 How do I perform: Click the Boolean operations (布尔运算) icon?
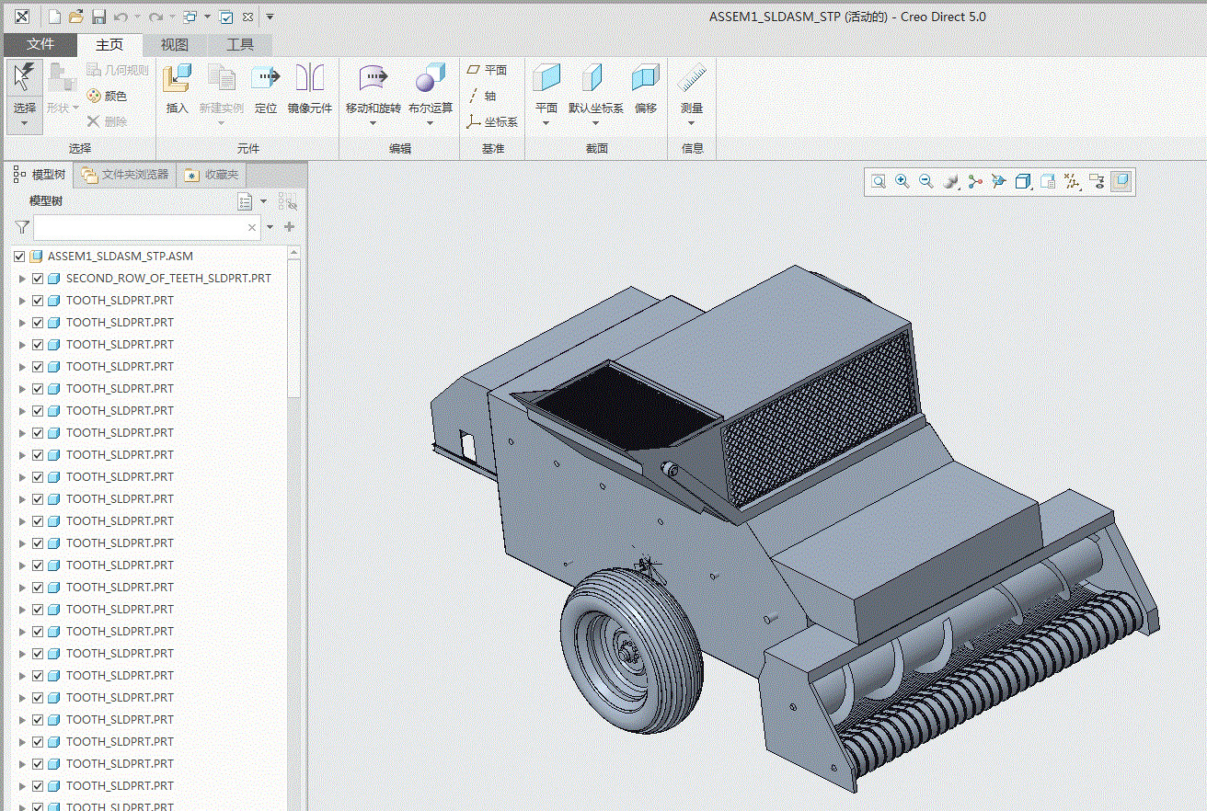click(430, 79)
